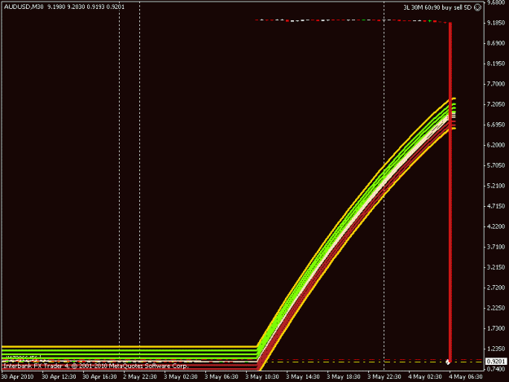Image resolution: width=509 pixels, height=382 pixels.
Task: Click the white arrow marker below red candle
Action: click(x=448, y=362)
